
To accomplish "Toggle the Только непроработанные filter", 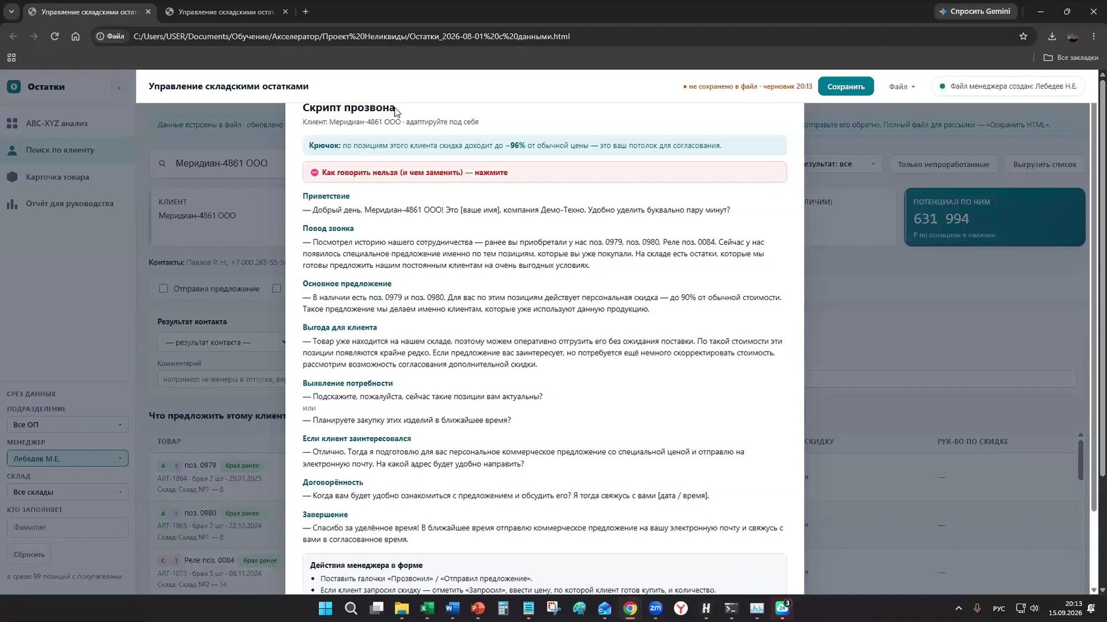I will [943, 164].
